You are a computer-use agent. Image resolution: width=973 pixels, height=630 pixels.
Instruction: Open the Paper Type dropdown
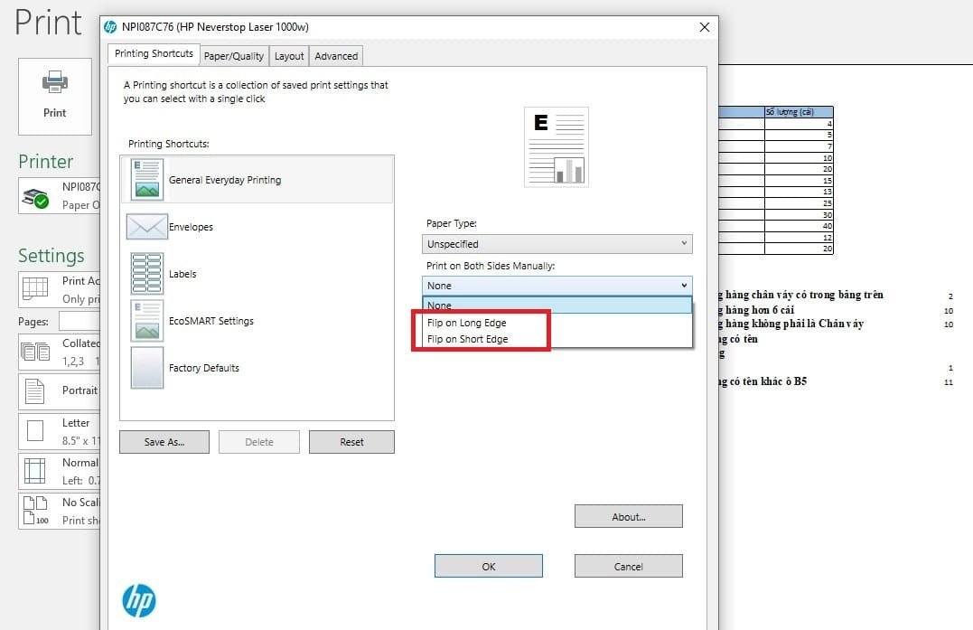click(x=557, y=243)
